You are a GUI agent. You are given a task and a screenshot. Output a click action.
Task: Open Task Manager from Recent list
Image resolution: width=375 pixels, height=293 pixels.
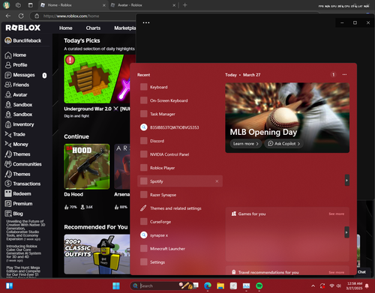click(x=180, y=114)
